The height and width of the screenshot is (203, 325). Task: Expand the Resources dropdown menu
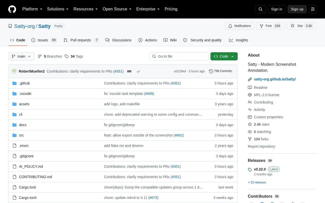click(x=86, y=9)
